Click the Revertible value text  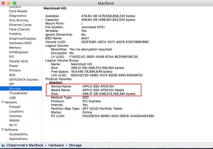tap(91, 49)
